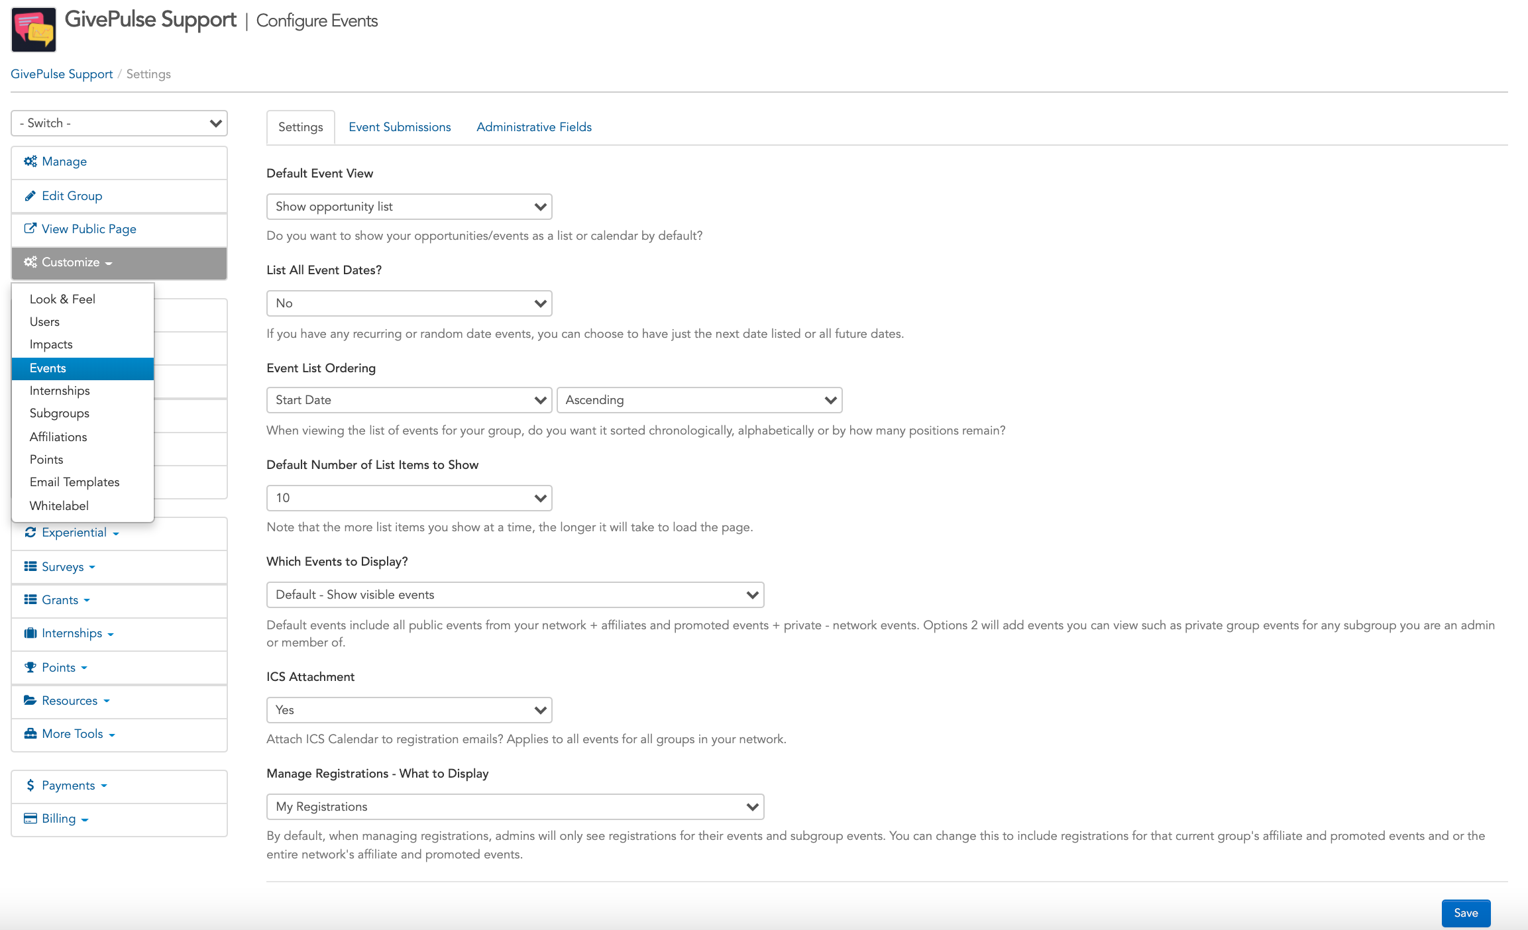The height and width of the screenshot is (930, 1528).
Task: Click the Surveys list icon
Action: 30,566
